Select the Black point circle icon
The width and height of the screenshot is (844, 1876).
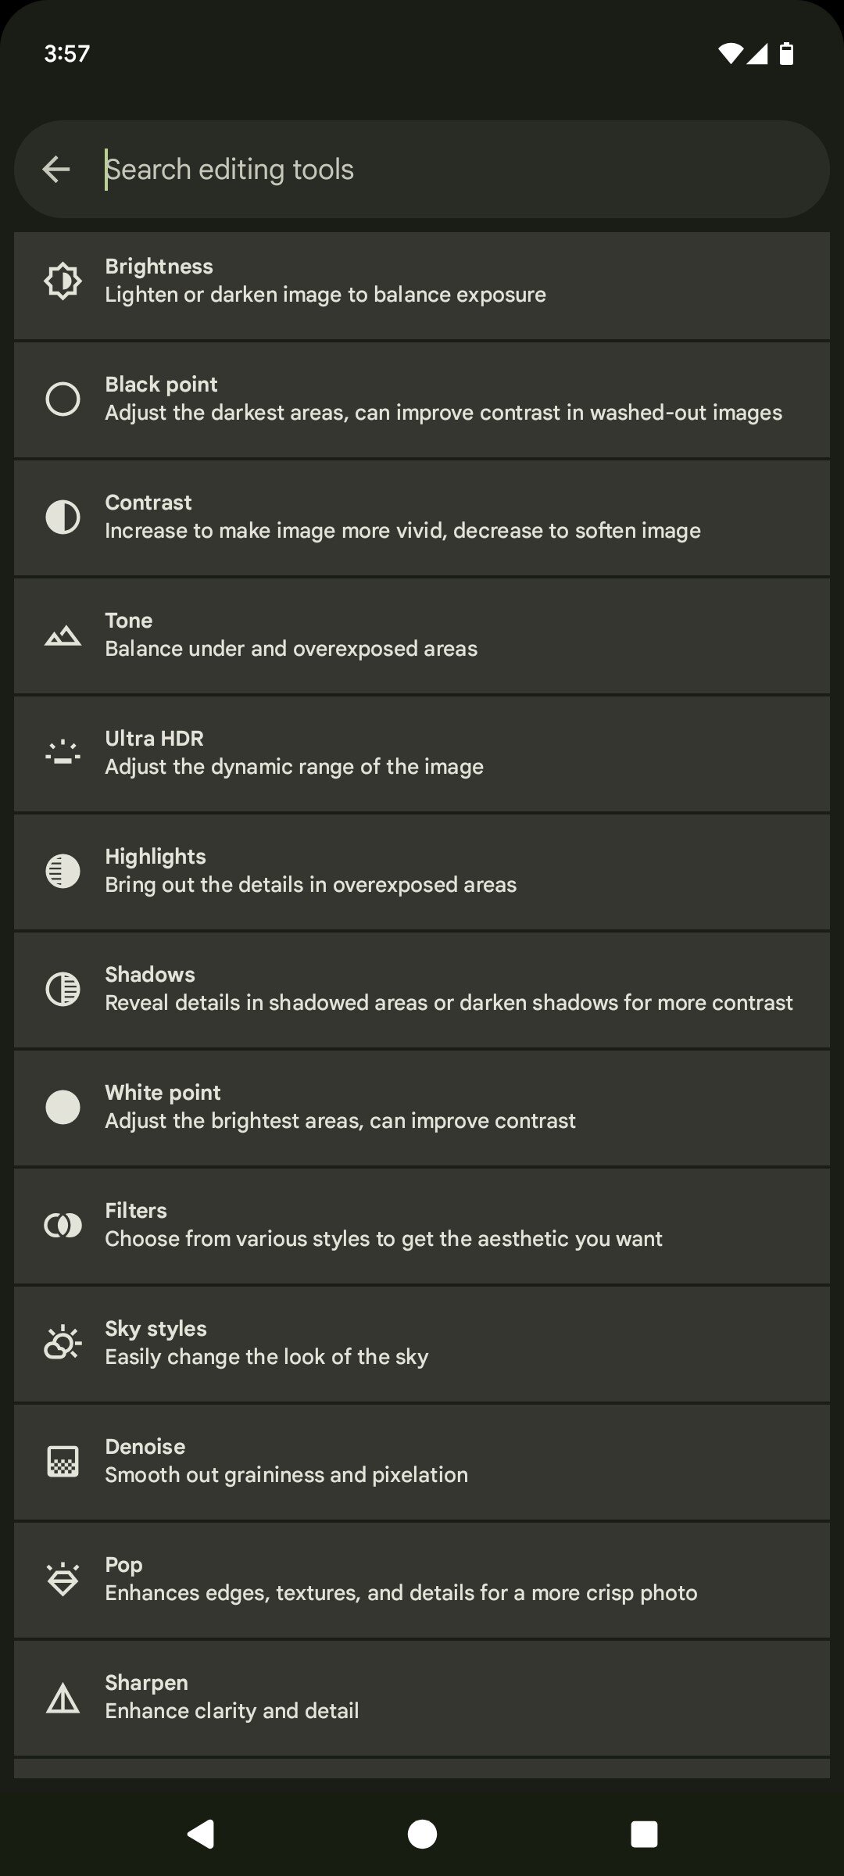[x=63, y=399]
